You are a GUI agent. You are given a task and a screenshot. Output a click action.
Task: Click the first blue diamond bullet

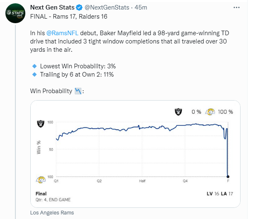click(34, 66)
